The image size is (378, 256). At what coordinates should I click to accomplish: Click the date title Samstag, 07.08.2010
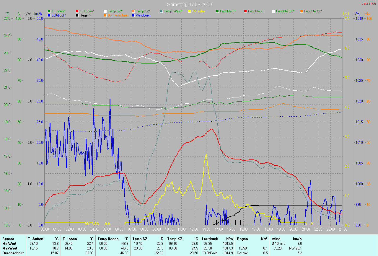189,5
